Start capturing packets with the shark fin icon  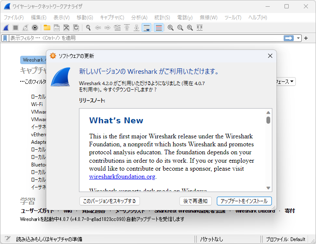point(6,28)
